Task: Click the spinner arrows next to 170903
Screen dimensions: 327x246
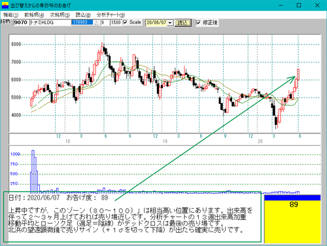Action: [x=96, y=22]
